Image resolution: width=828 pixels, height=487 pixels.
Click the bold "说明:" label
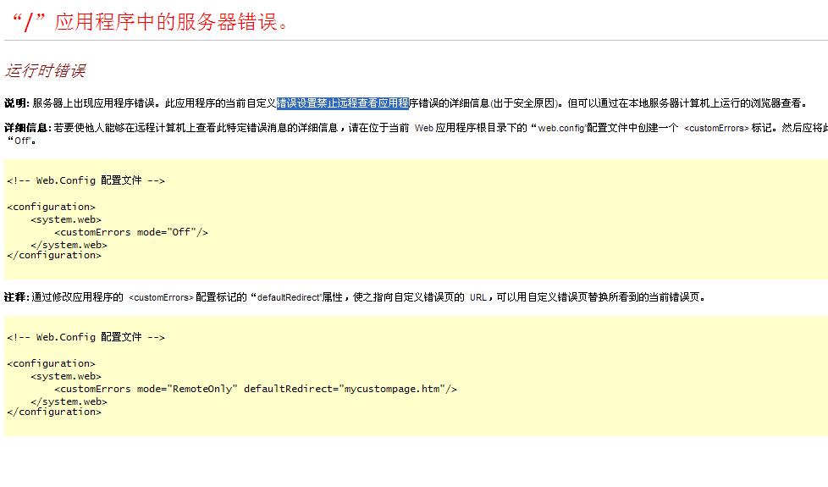(17, 103)
